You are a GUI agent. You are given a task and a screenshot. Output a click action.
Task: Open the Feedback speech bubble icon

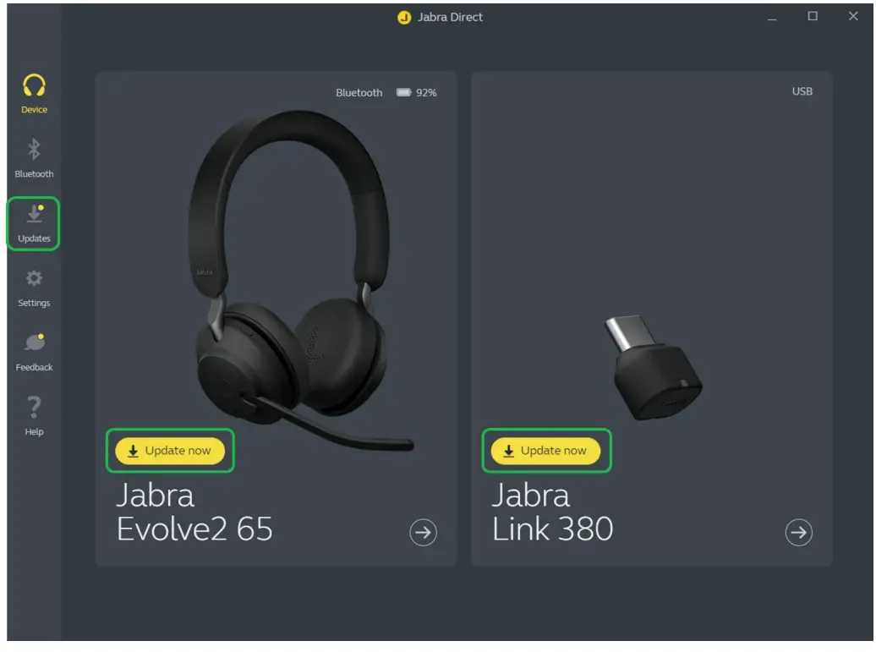coord(34,342)
